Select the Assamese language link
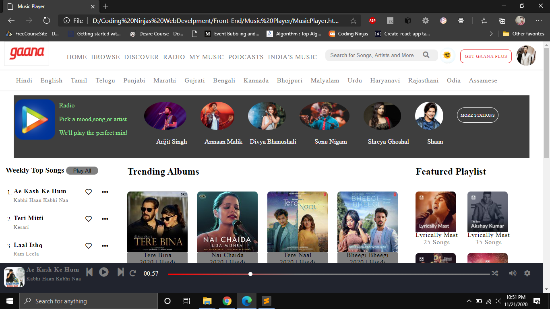550x309 pixels. pyautogui.click(x=483, y=80)
